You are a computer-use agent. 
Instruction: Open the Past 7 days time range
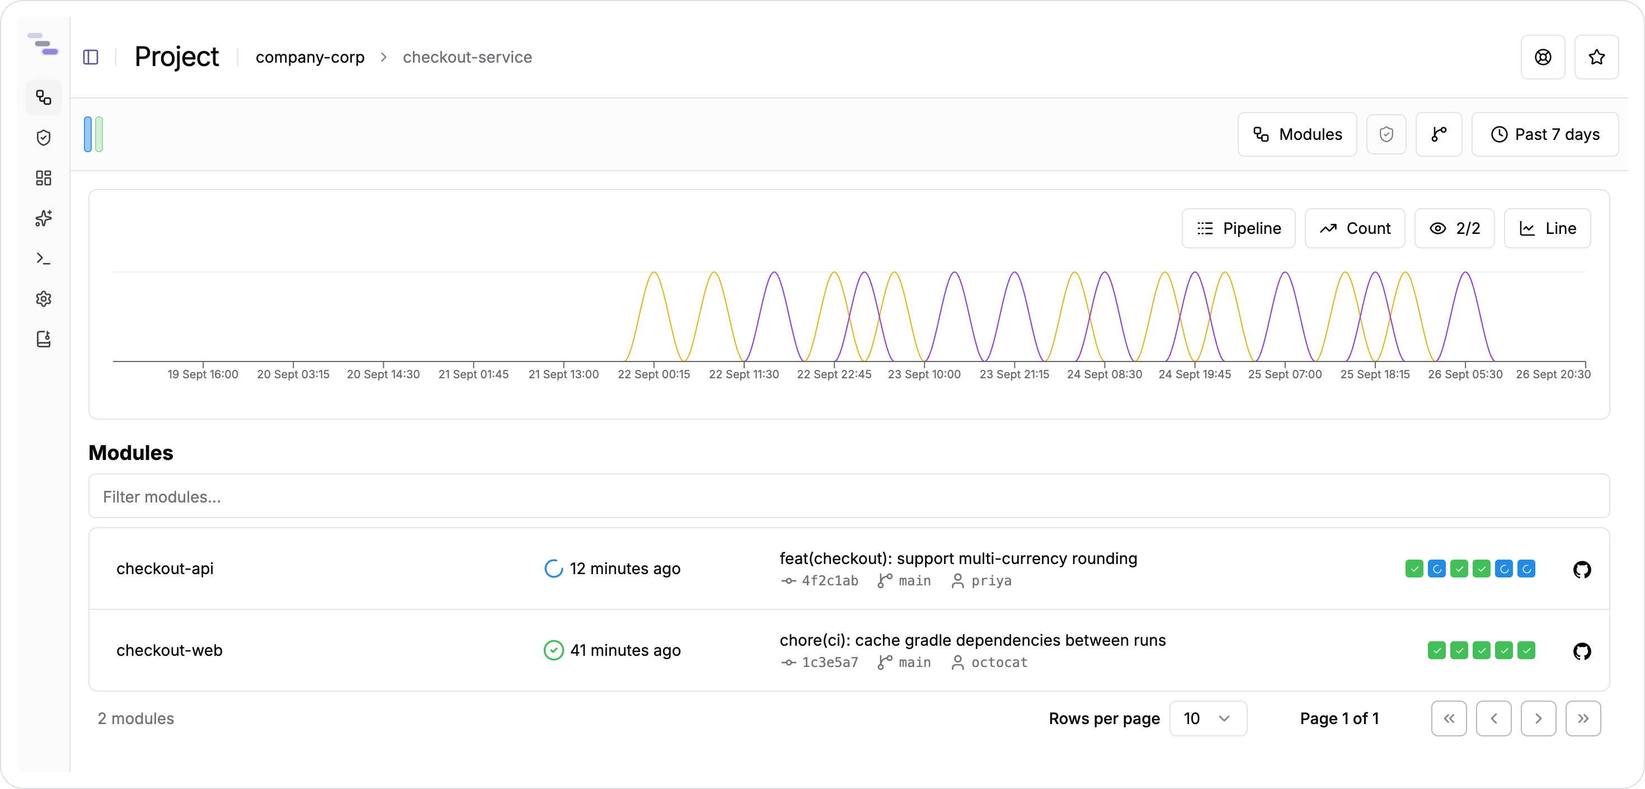coord(1544,134)
